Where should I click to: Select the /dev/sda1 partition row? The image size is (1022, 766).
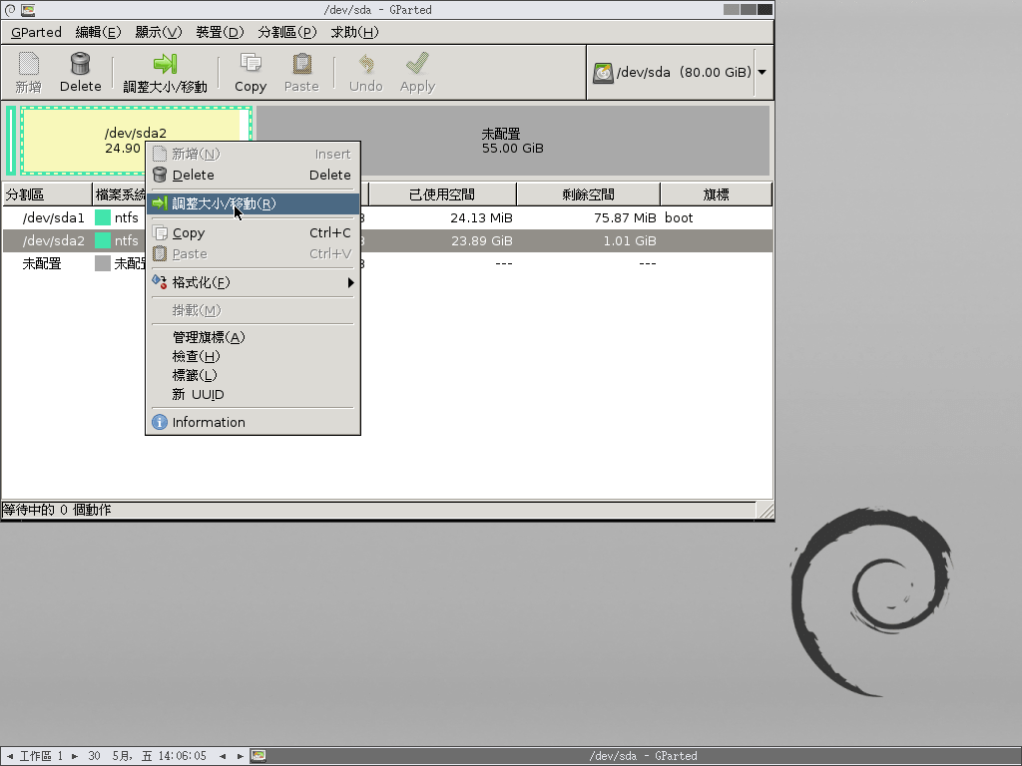(54, 217)
